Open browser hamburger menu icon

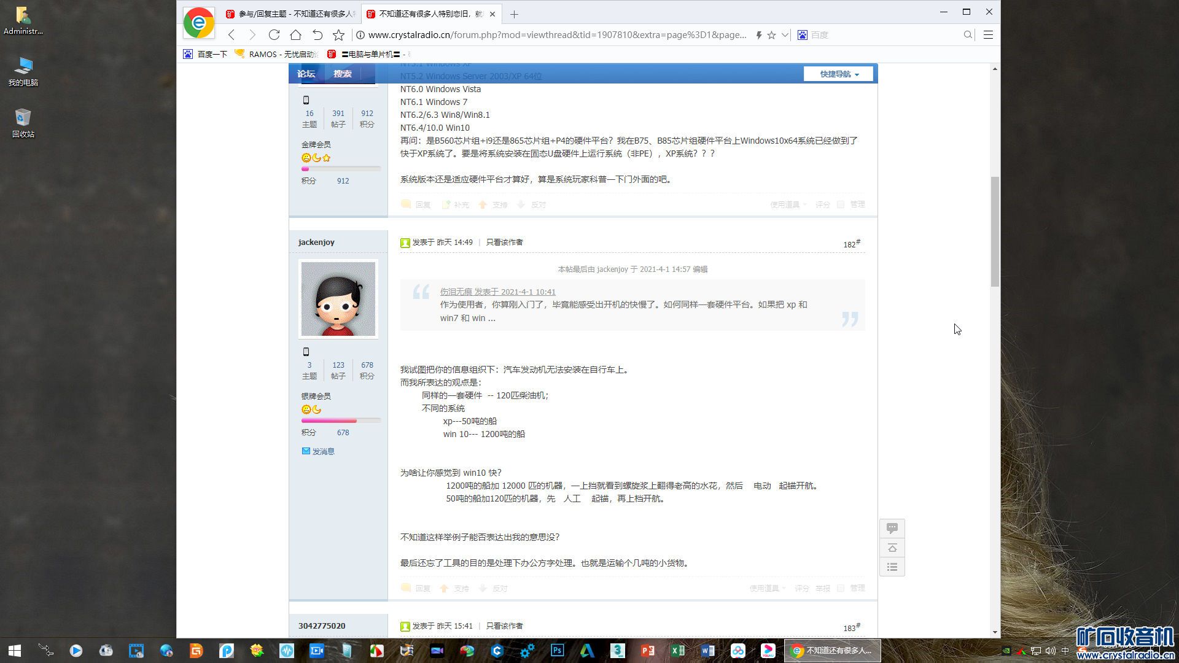[x=988, y=35]
